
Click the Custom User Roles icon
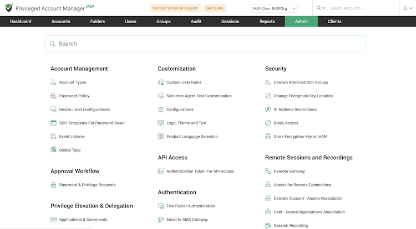pyautogui.click(x=161, y=82)
